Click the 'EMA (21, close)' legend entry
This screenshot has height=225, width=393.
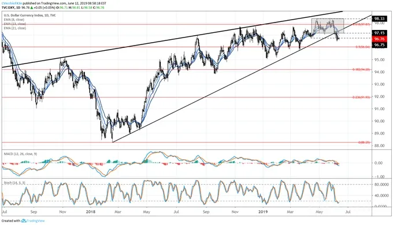pos(15,28)
